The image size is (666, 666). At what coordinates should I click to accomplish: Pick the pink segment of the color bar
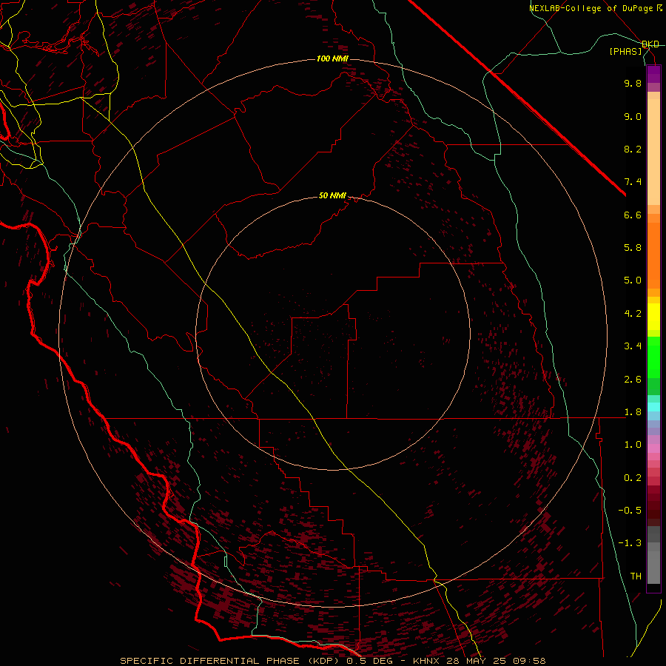(x=653, y=448)
